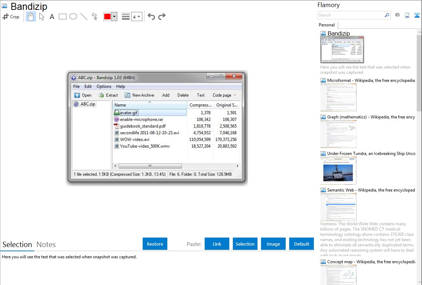Select the avatar.gif file row

point(150,113)
